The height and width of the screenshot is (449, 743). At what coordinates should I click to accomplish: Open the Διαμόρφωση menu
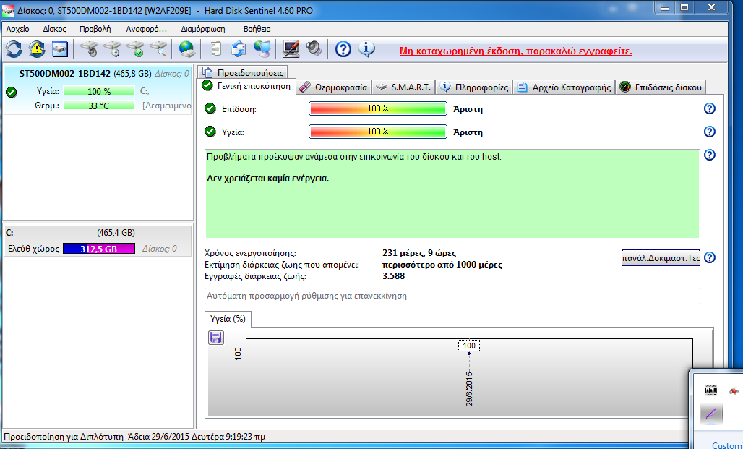203,29
